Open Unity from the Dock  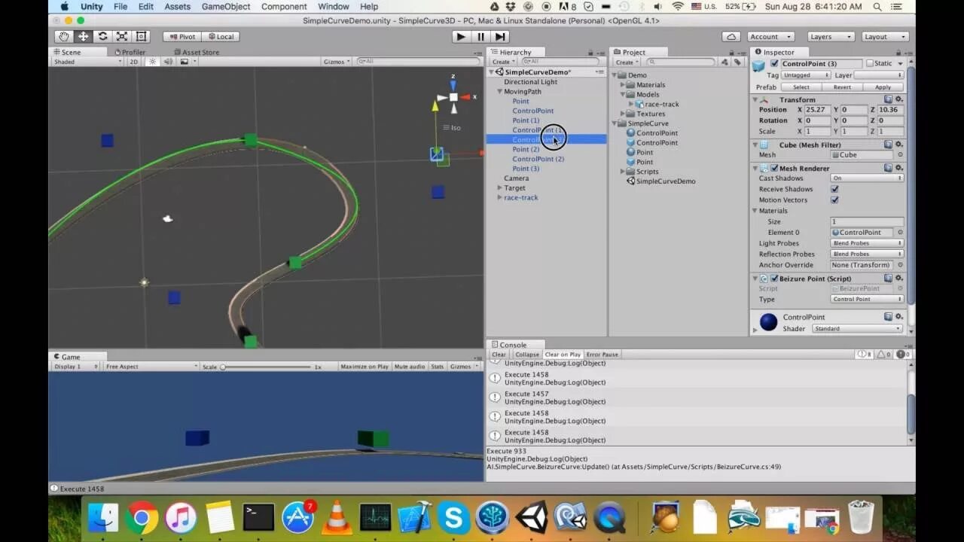532,517
